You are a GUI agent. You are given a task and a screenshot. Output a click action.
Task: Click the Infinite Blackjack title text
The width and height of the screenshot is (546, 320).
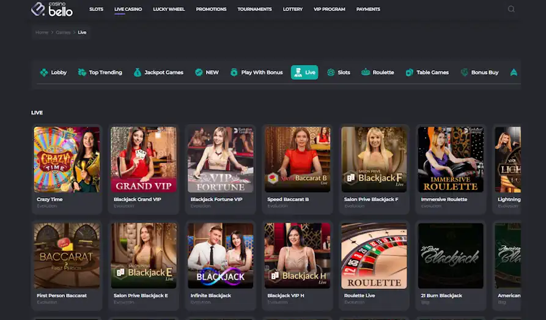coord(211,296)
